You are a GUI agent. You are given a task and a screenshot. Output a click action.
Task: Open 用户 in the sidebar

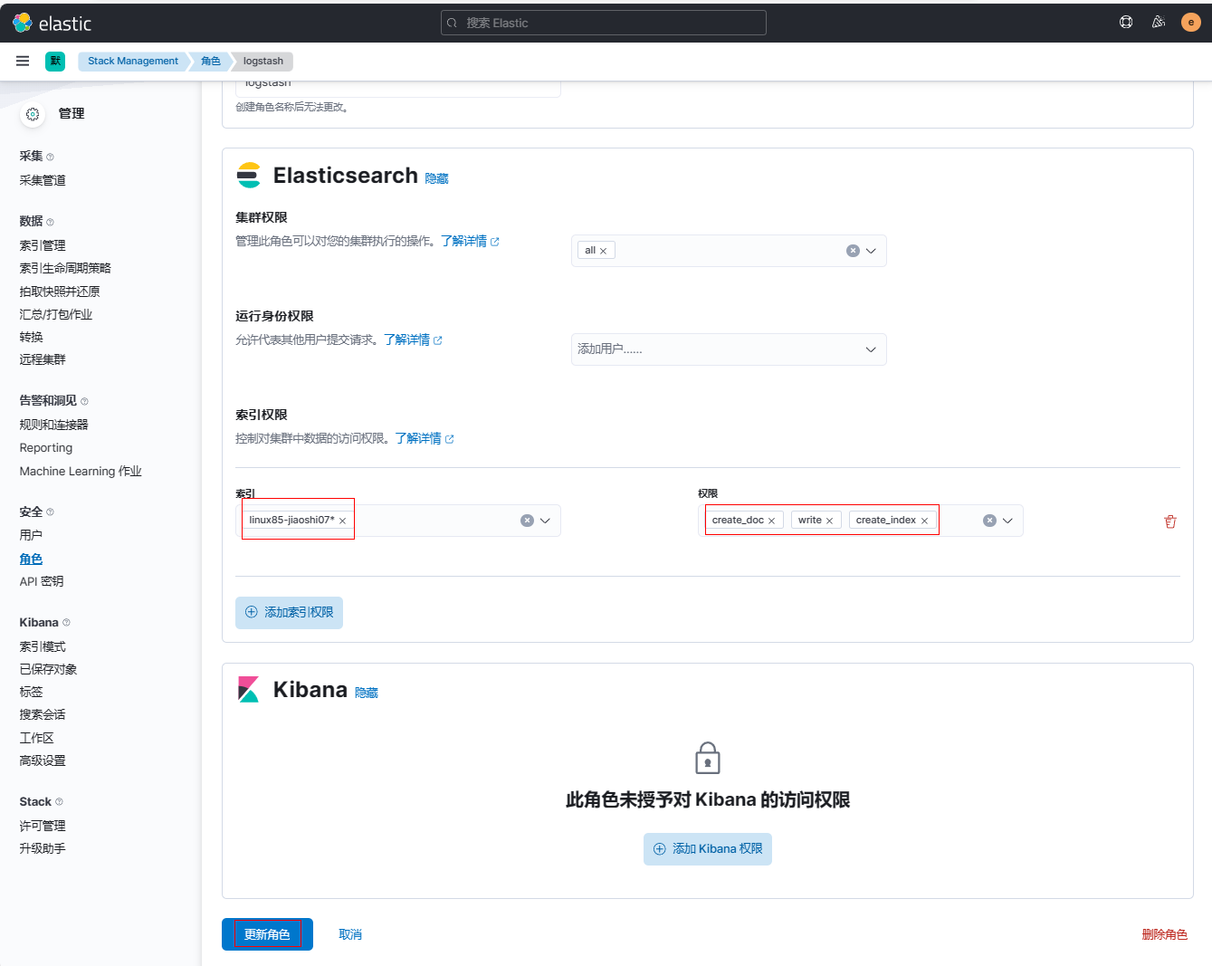click(x=31, y=535)
